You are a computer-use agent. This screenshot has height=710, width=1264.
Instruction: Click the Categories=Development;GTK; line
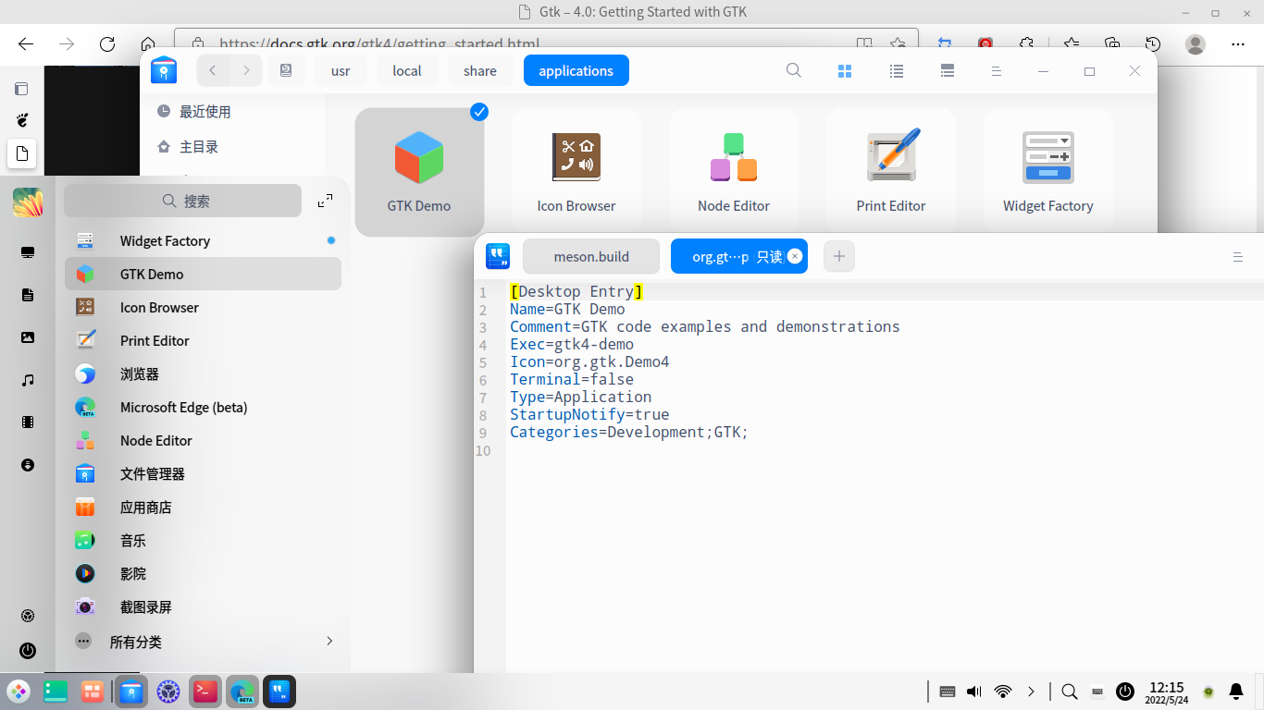click(629, 432)
